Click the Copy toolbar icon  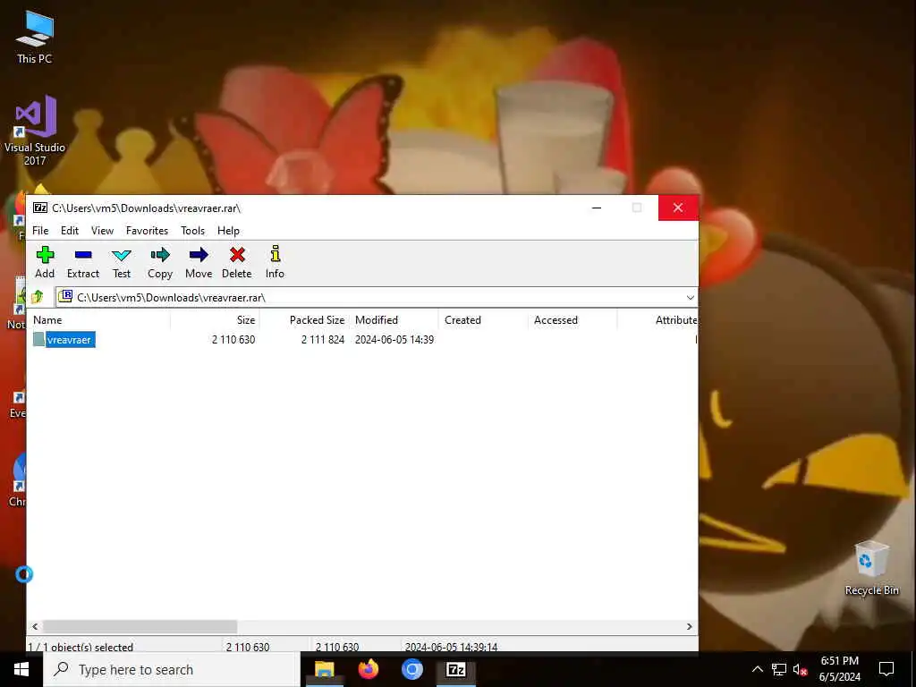pos(160,262)
